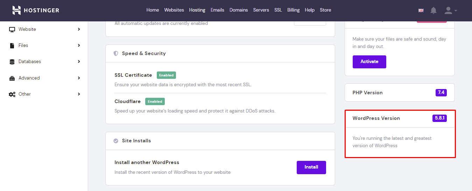Click the Other gears icon in sidebar
The width and height of the screenshot is (472, 191).
point(12,94)
